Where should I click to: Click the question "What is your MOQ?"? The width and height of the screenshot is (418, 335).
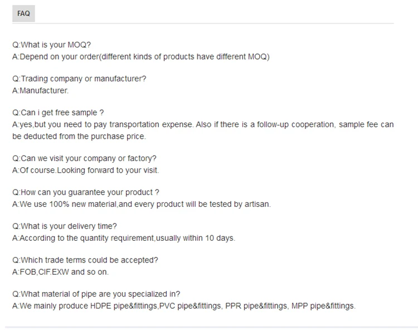[51, 45]
